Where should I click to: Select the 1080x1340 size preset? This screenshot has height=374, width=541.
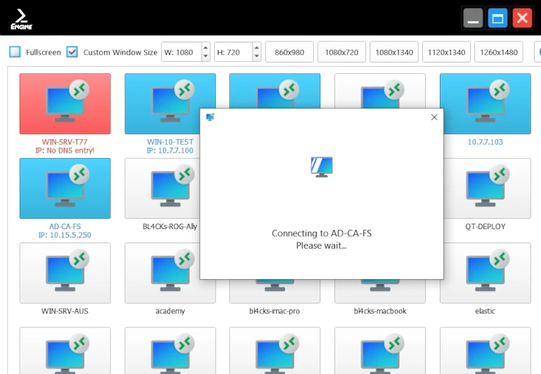394,52
